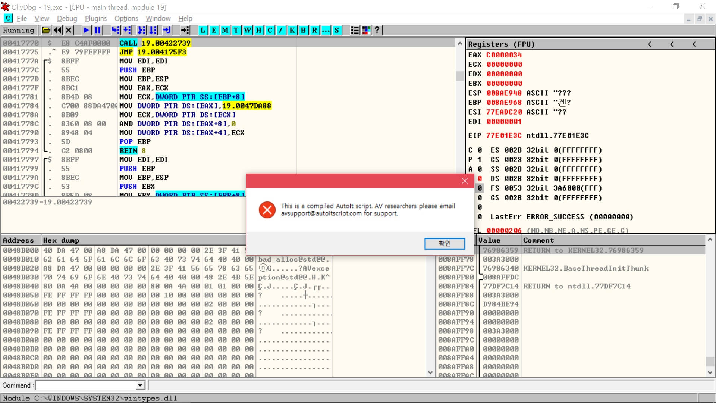Click the Step over icon
Image resolution: width=716 pixels, height=403 pixels.
[x=127, y=31]
